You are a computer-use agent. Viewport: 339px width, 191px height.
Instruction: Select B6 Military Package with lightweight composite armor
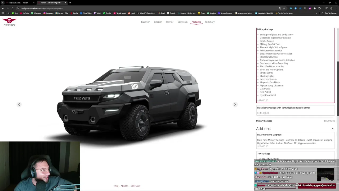coord(295,110)
